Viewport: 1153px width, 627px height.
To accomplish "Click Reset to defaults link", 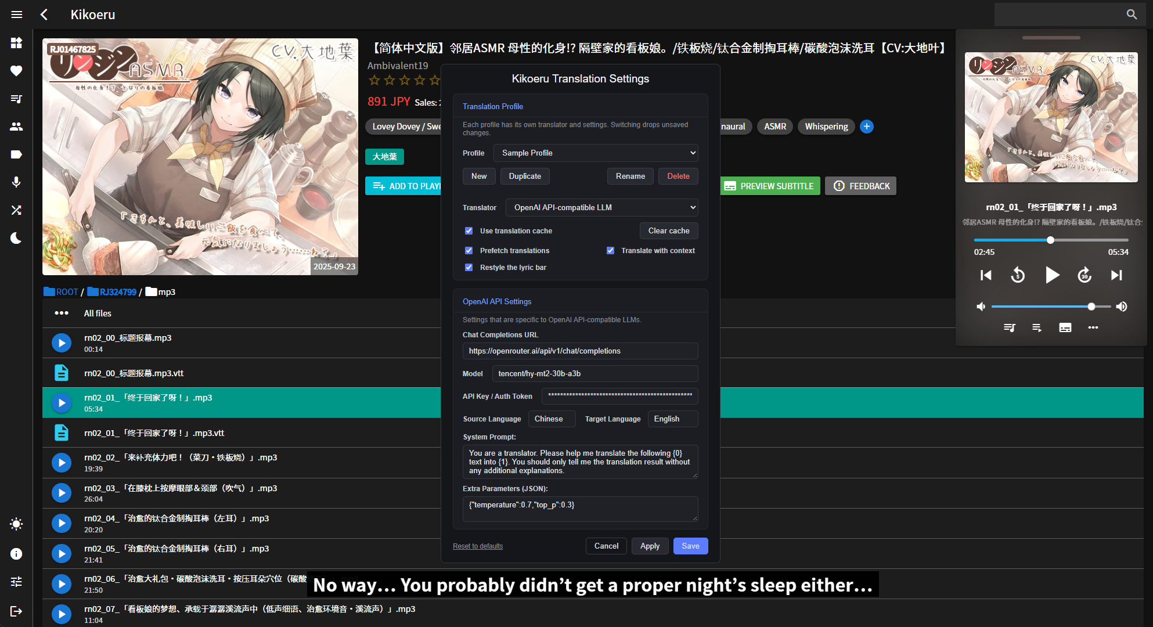I will 478,546.
